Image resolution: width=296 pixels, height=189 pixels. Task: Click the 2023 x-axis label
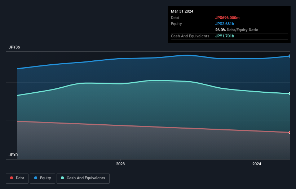120,164
